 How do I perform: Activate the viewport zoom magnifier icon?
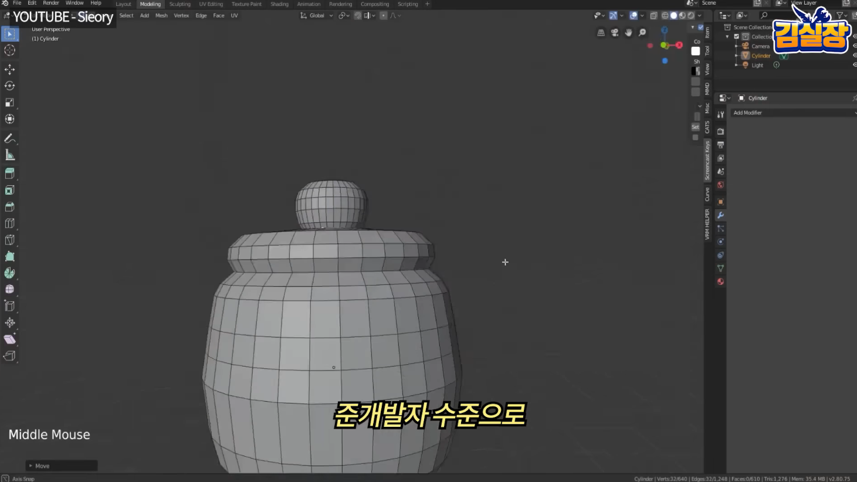(642, 33)
